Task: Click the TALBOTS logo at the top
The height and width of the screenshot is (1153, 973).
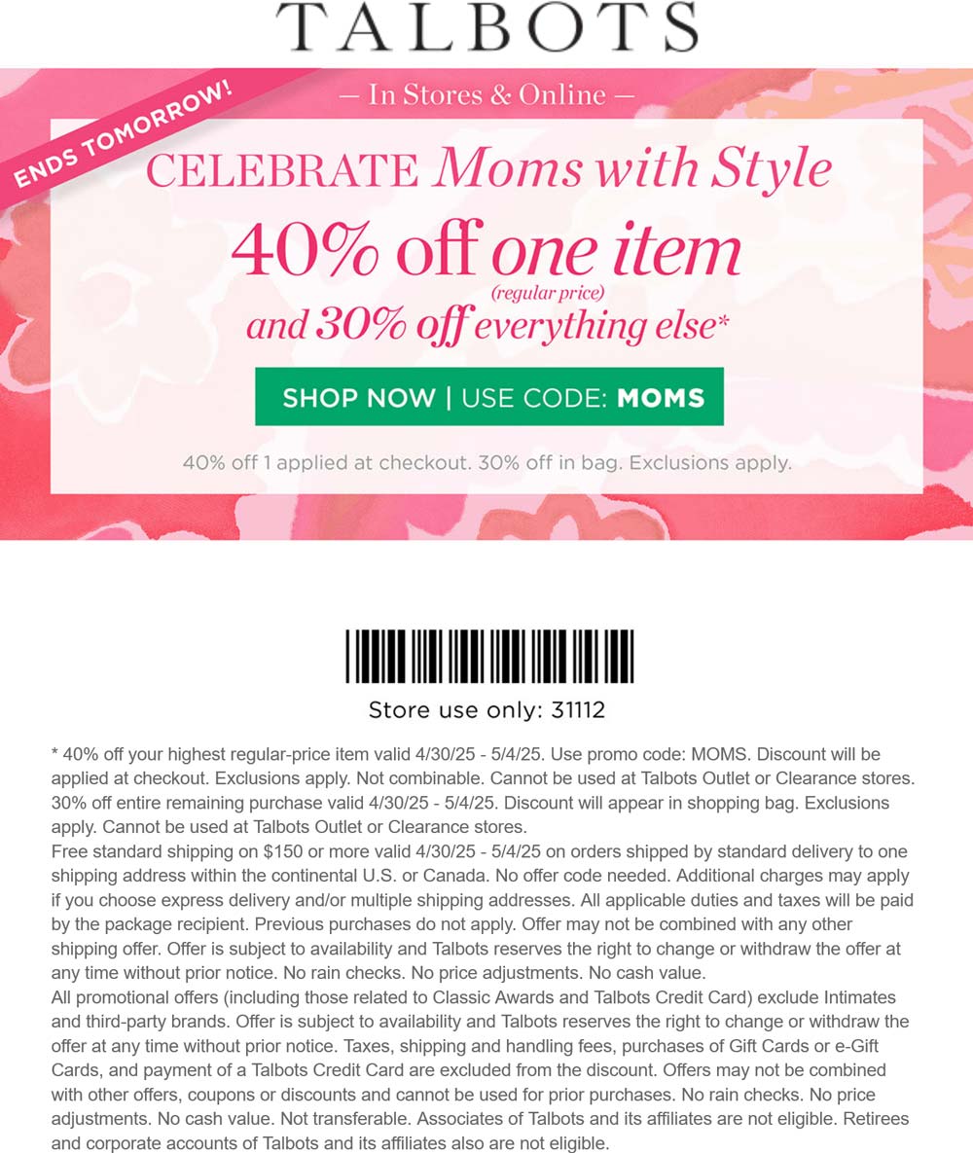Action: 486,27
